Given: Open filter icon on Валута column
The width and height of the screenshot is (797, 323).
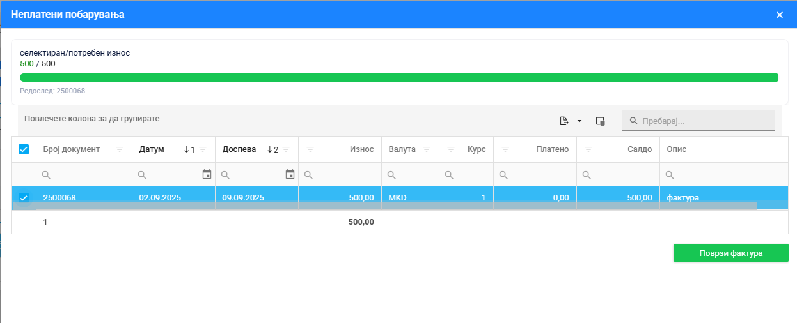Looking at the screenshot, I should point(427,149).
